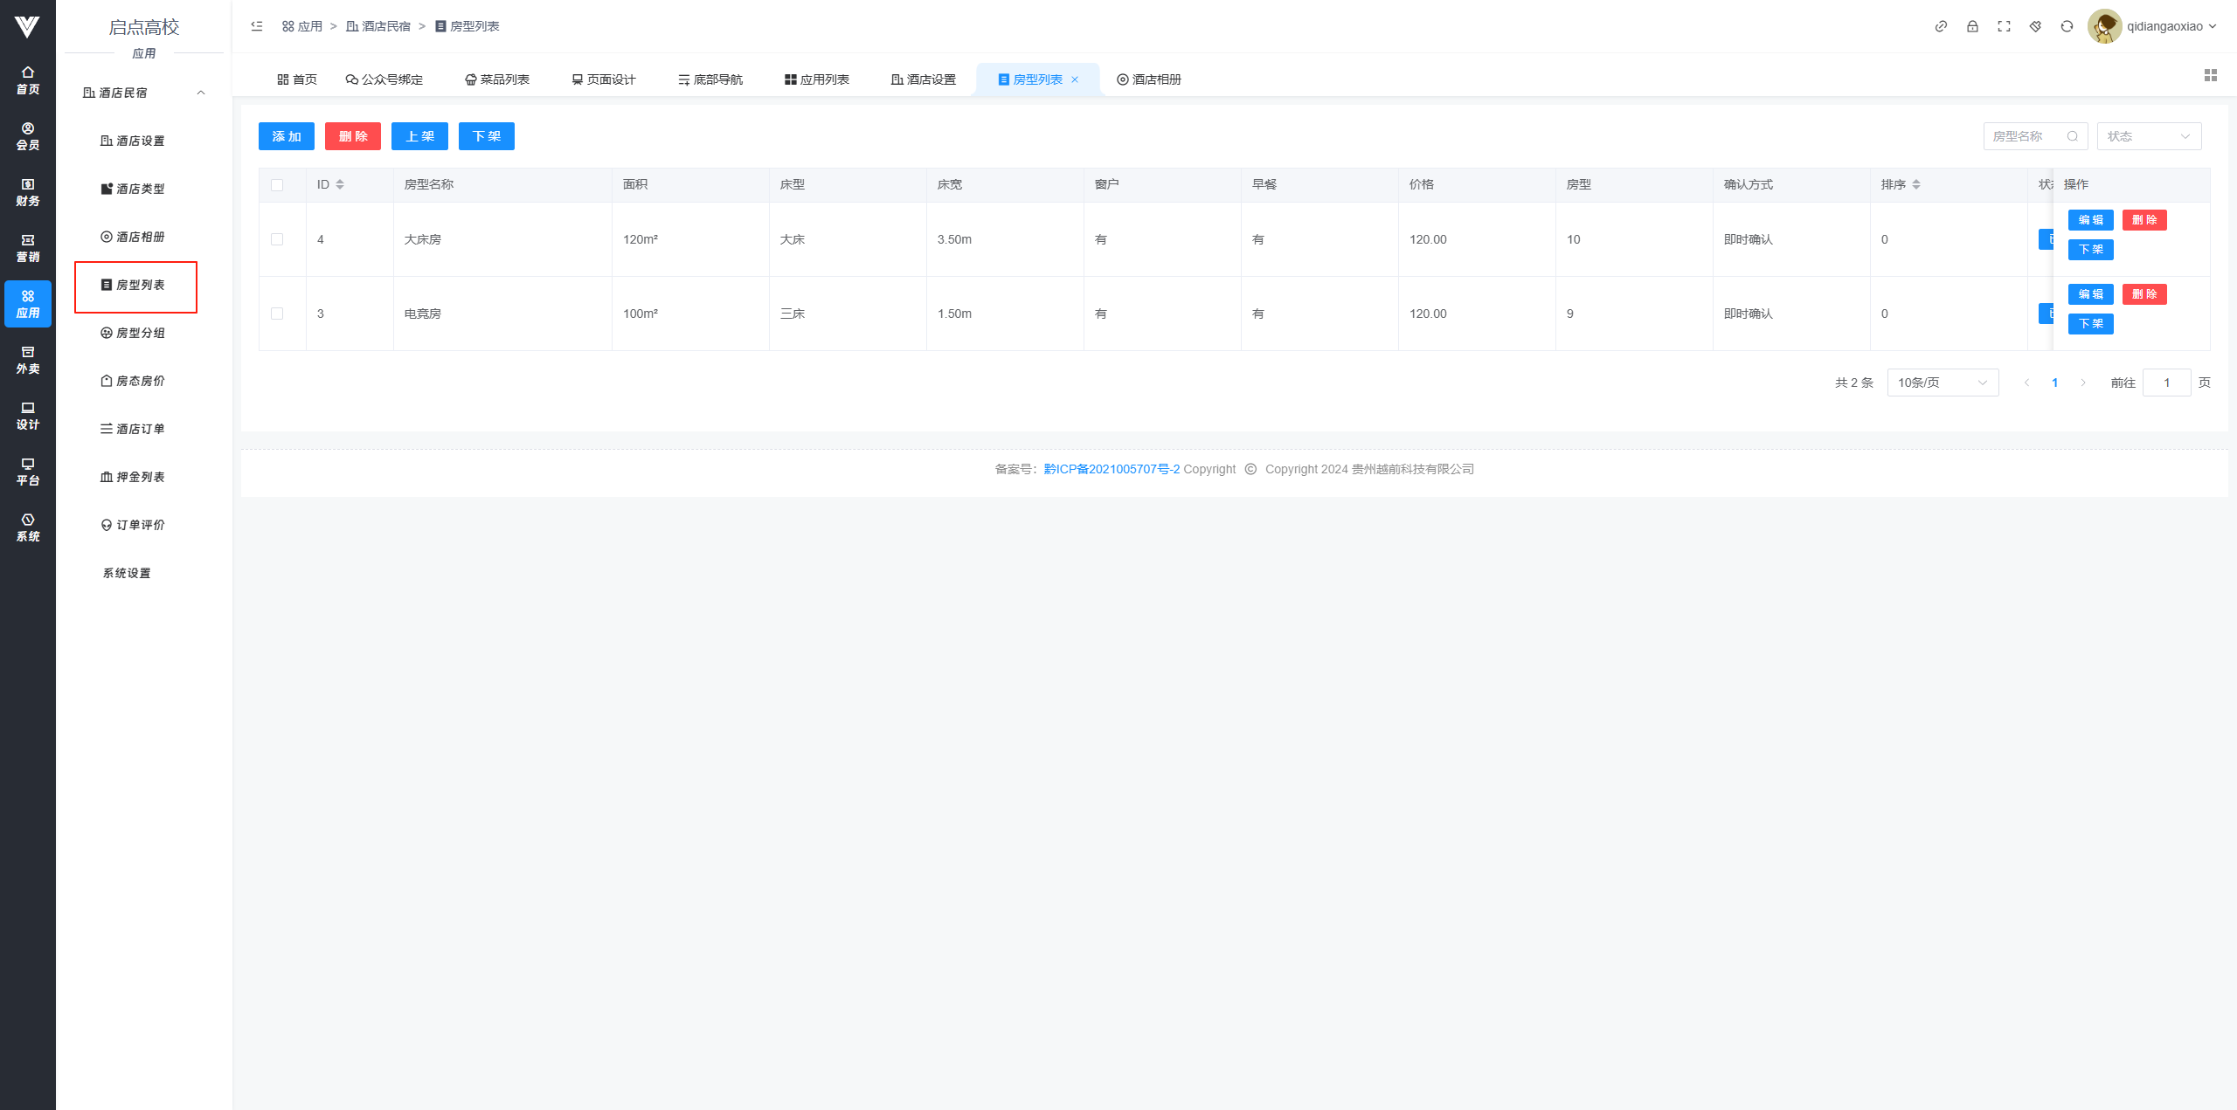This screenshot has height=1110, width=2237.
Task: Open the link icon in top bar
Action: click(x=1941, y=26)
